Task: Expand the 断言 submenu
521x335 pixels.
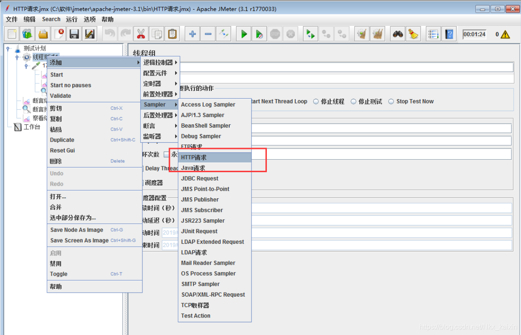Action: [x=160, y=126]
